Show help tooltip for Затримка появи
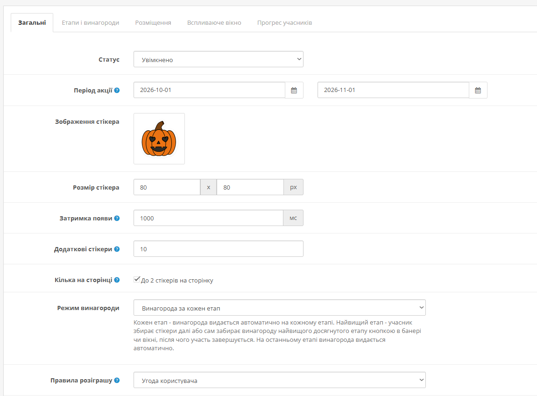This screenshot has width=537, height=396. click(117, 218)
